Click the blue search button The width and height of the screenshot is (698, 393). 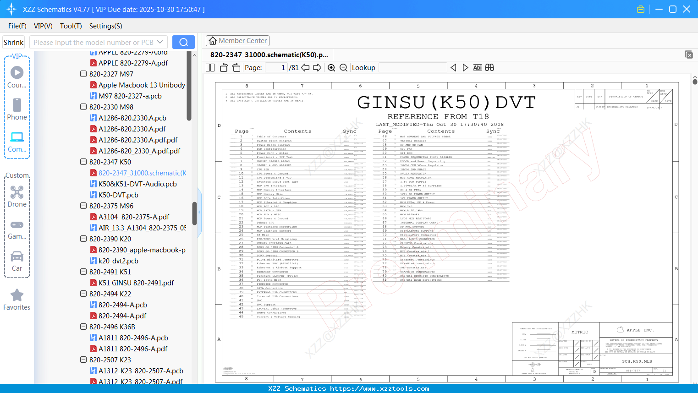[183, 42]
